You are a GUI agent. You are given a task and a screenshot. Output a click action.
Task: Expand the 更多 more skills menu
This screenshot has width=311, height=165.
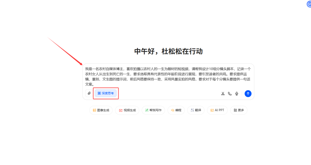coord(239,110)
